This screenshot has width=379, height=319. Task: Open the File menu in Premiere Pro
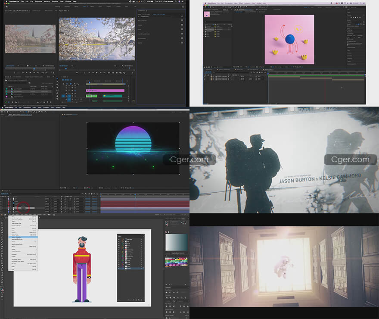tap(22, 1)
